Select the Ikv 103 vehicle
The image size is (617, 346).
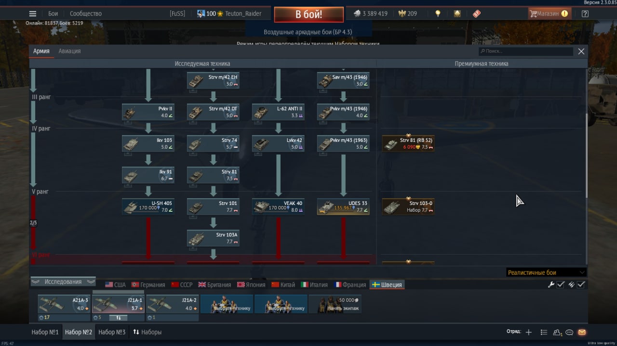[148, 143]
